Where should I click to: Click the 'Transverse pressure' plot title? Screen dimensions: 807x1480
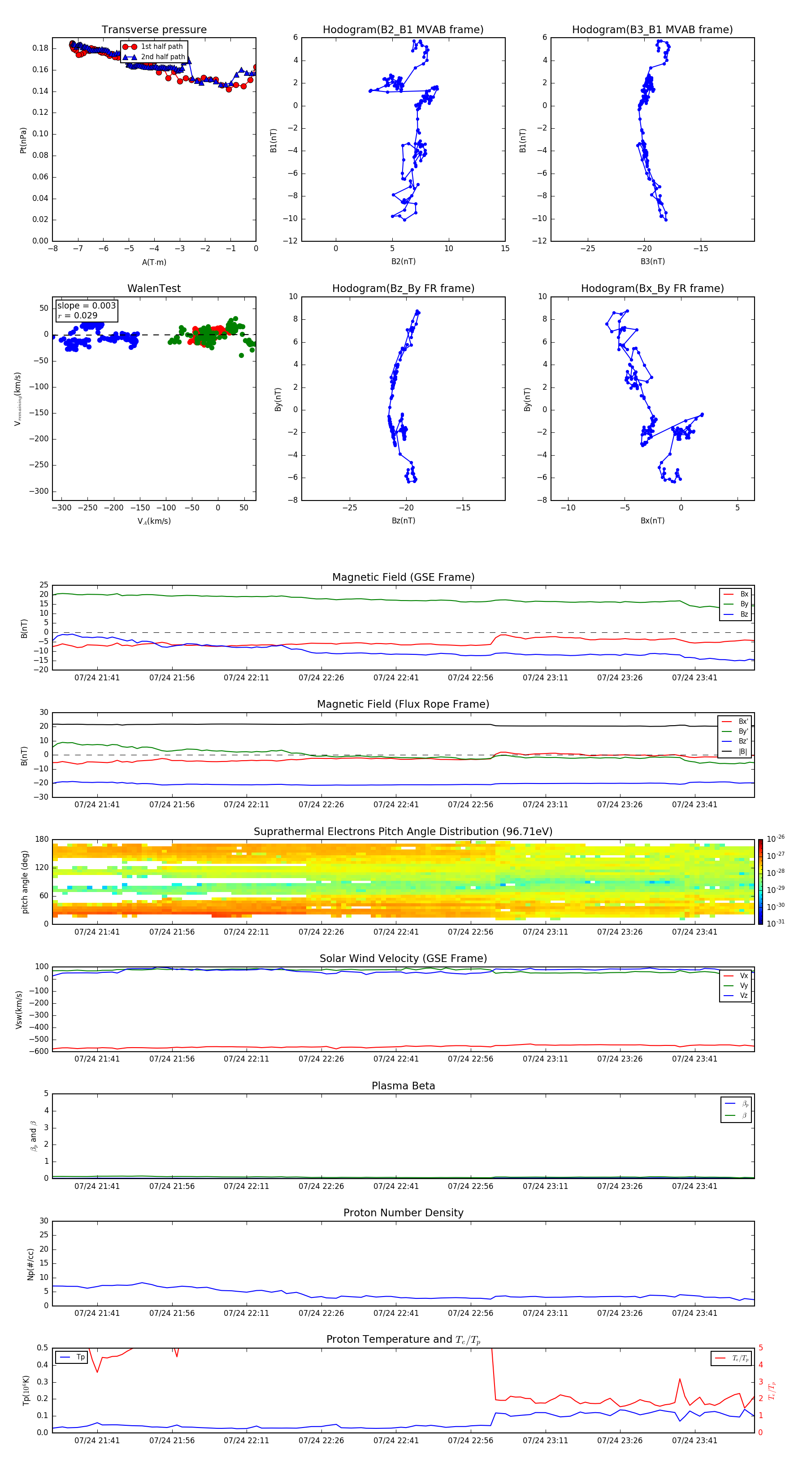(154, 30)
